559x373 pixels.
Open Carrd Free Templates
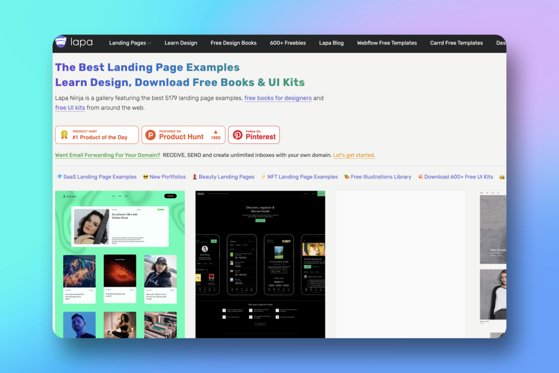click(457, 43)
